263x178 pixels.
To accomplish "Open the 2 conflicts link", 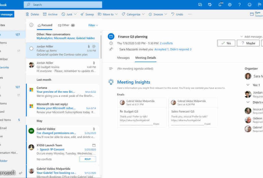I will click(166, 43).
